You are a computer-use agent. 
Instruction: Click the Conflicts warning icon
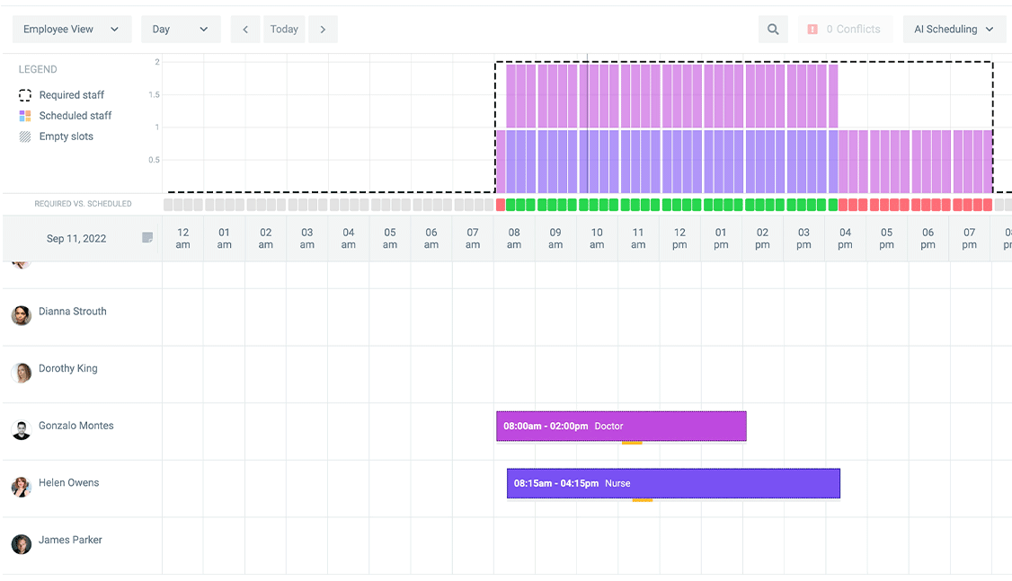click(812, 29)
